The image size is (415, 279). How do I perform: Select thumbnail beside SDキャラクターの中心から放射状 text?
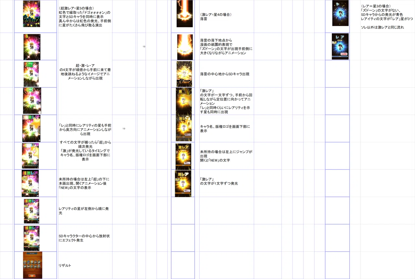(31, 238)
